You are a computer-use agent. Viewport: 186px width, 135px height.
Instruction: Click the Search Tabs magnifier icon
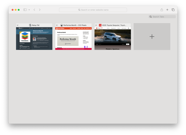[x=150, y=17]
